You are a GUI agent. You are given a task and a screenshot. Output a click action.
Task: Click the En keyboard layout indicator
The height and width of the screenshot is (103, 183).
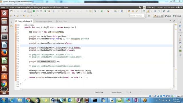pyautogui.click(x=144, y=7)
